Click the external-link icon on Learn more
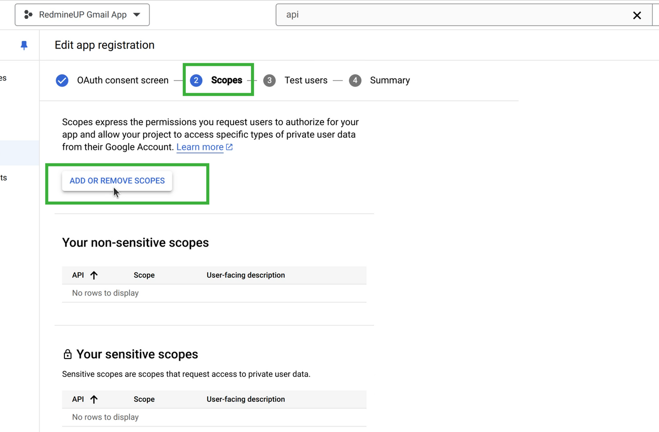The width and height of the screenshot is (659, 432). click(229, 147)
